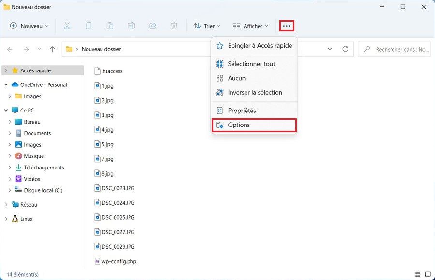Delete files with the trash toolbar icon
435x280 pixels.
point(174,26)
